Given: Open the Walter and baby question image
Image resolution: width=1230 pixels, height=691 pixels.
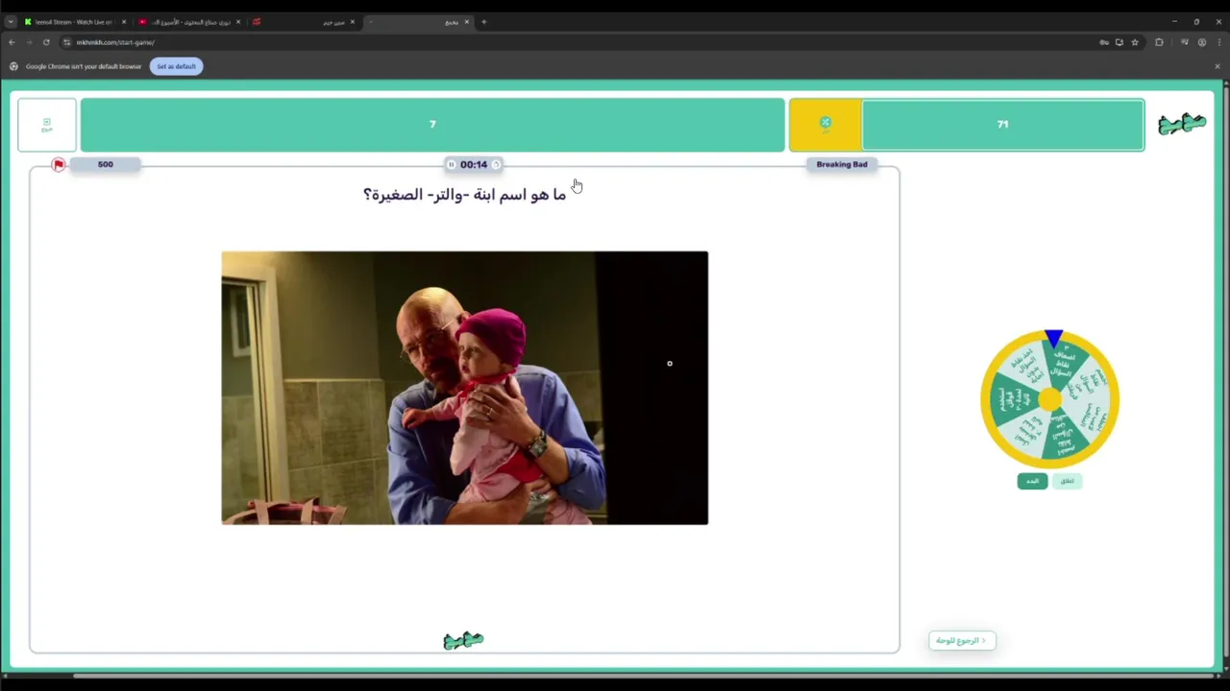Looking at the screenshot, I should (x=465, y=388).
